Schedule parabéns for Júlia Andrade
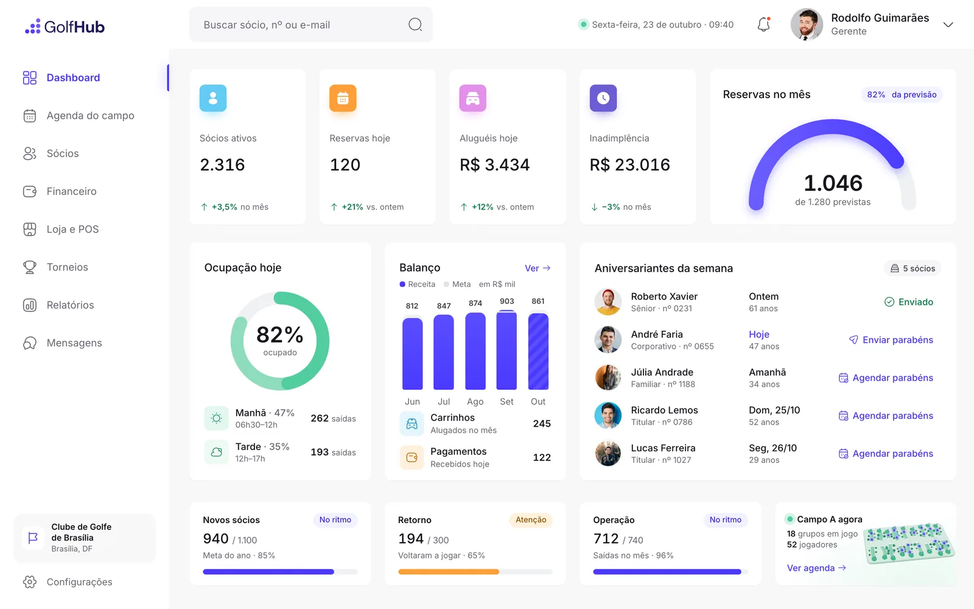 click(886, 378)
